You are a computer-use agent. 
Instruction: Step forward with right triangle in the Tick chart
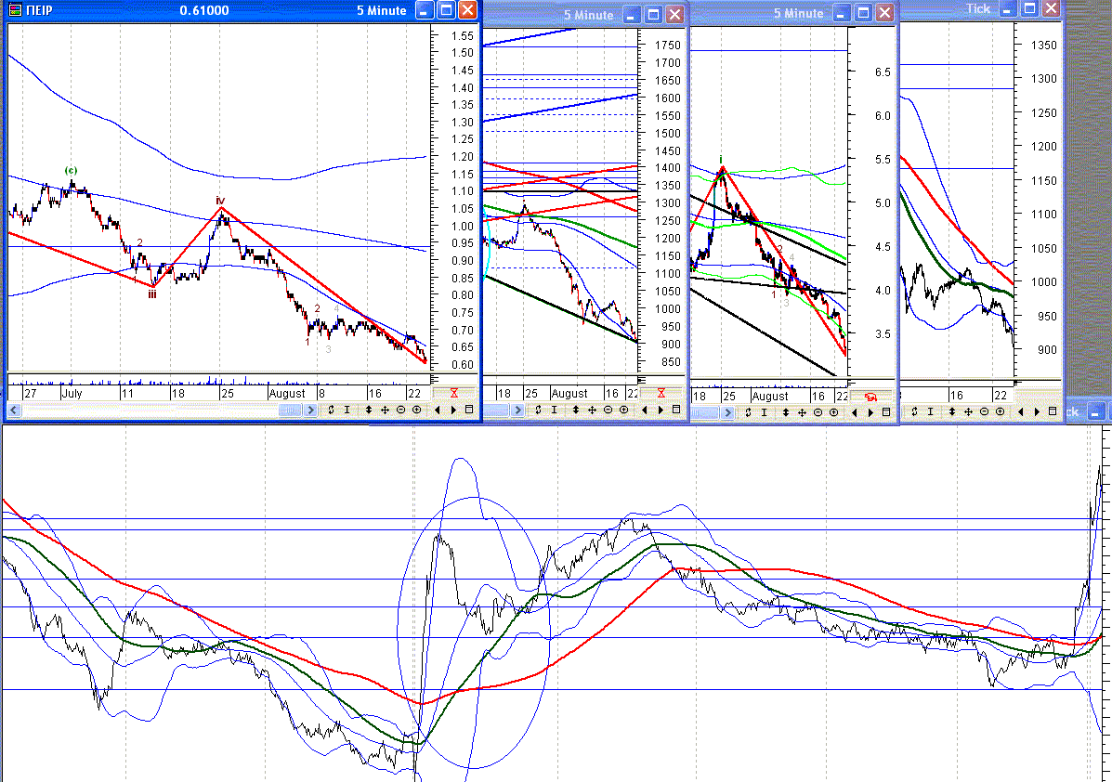pos(1037,411)
